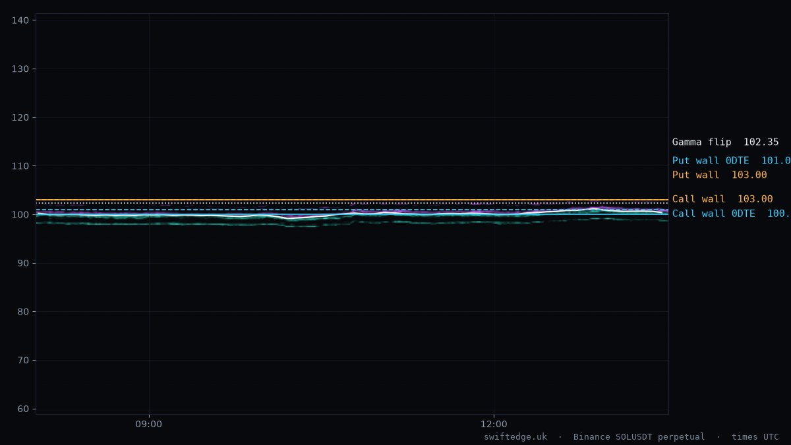The image size is (791, 445).
Task: Select the 70 y-axis tick label
Action: click(23, 361)
